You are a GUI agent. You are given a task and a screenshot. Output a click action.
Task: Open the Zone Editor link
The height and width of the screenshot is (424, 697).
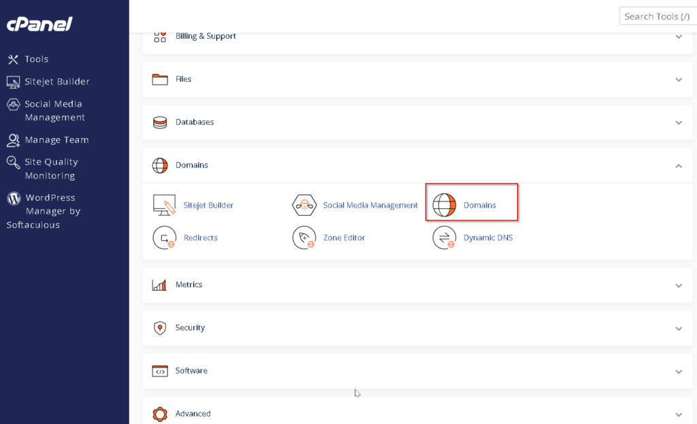344,238
